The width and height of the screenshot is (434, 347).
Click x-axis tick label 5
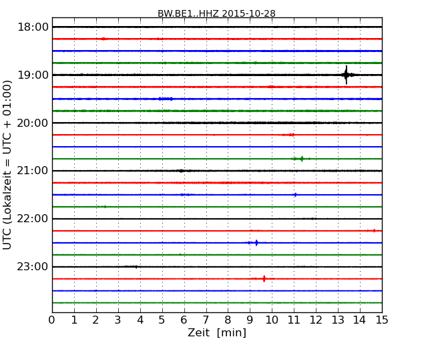point(162,320)
